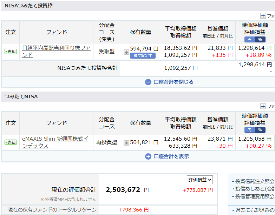Viewport: 275px width, 215px height.
Task: Click plus icon at top right of NISAつみたて投資枠
Action: (263, 16)
